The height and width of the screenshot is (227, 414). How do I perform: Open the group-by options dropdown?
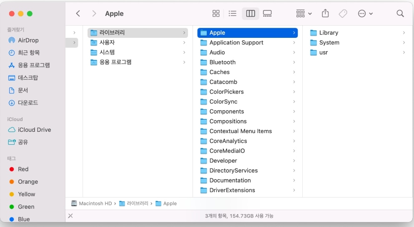304,13
